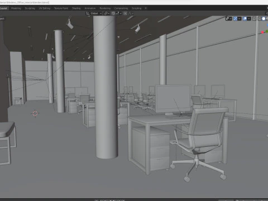Switch to the UV Editing workspace tab

point(45,8)
